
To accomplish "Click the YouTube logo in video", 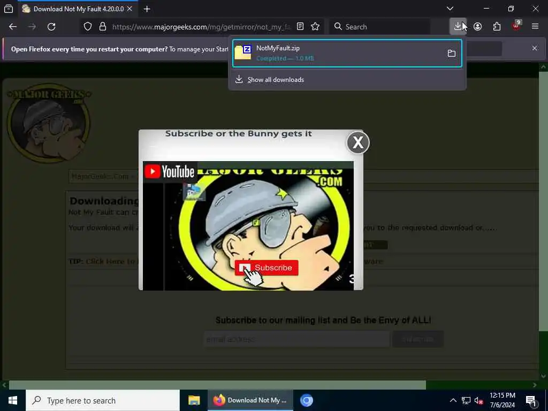I will coord(170,172).
